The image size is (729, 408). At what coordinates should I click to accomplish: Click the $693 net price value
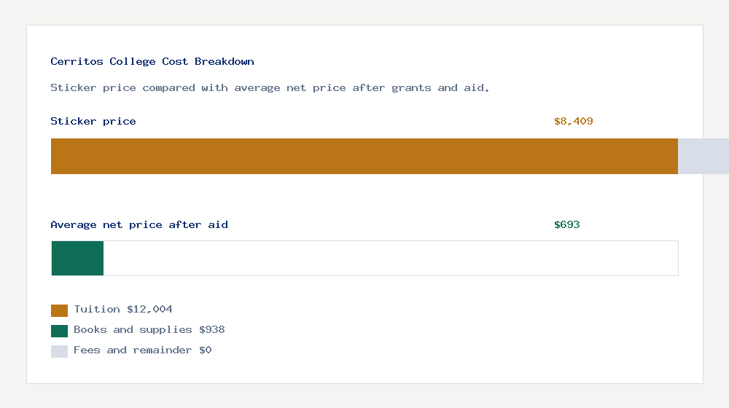pyautogui.click(x=566, y=225)
